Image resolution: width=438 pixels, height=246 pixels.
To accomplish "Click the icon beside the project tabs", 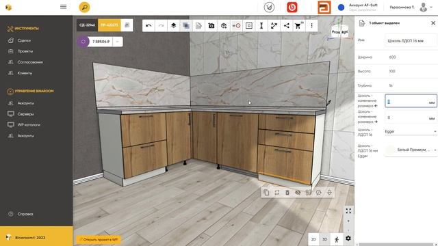I will pos(127,25).
